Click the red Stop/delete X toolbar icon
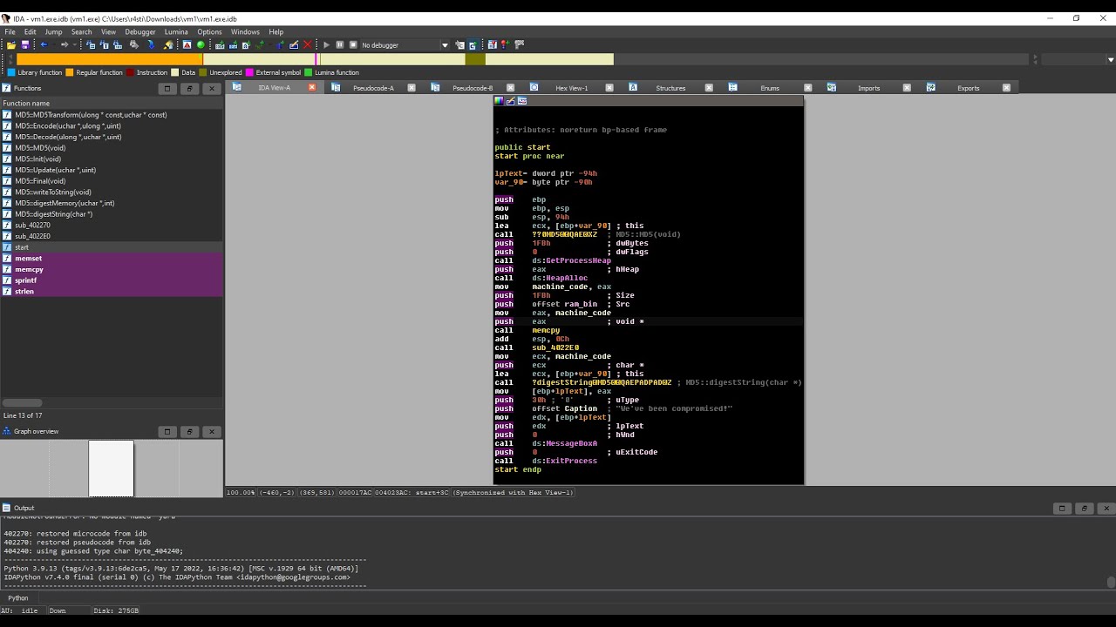Screen dimensions: 1116x627 (x=307, y=44)
